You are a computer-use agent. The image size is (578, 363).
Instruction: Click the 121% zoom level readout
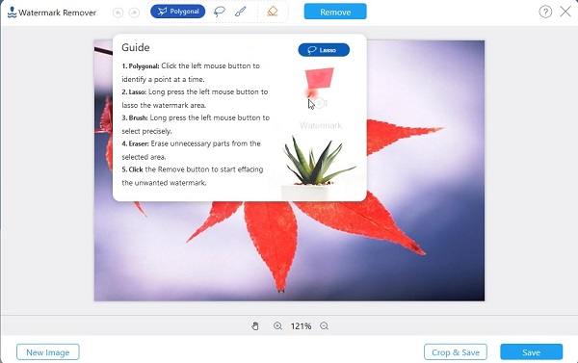click(301, 326)
